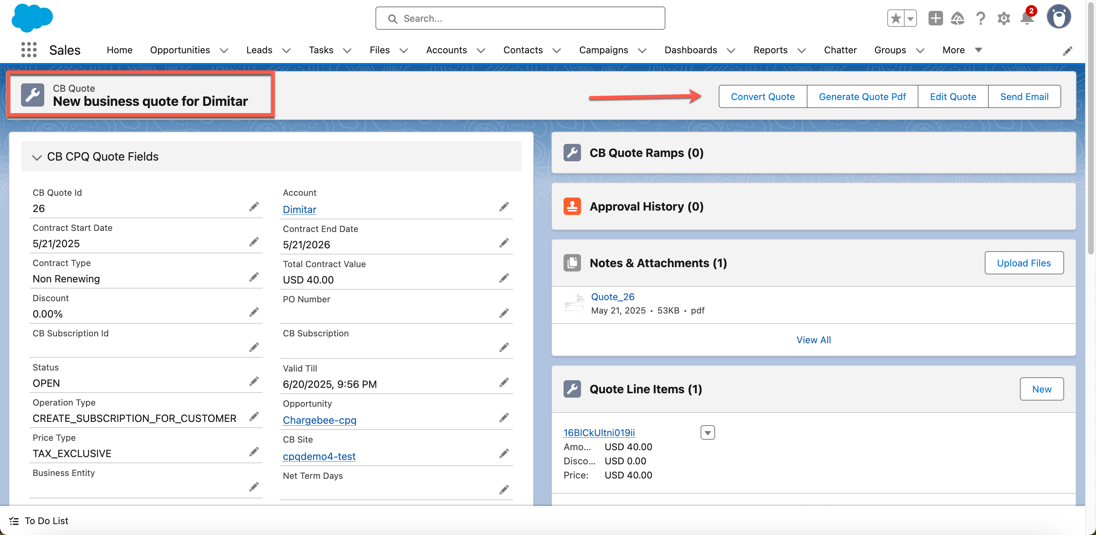1096x535 pixels.
Task: Collapse the CB CPQ Quote Fields section
Action: (x=37, y=157)
